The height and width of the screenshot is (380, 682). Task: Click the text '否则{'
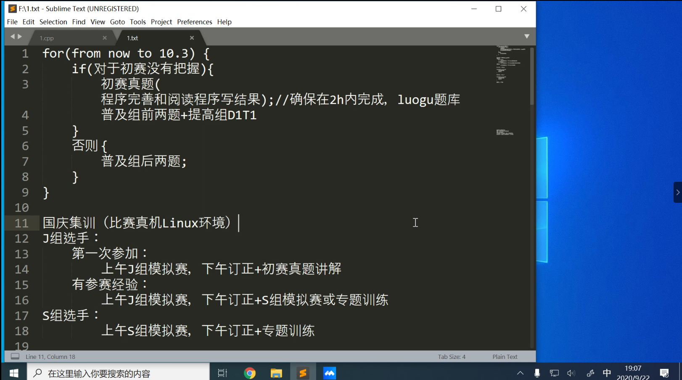click(x=90, y=146)
